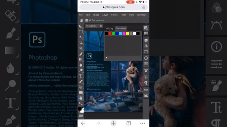Close the 4550D985 document tab
Viewport: 227px width, 127px height.
click(x=101, y=26)
